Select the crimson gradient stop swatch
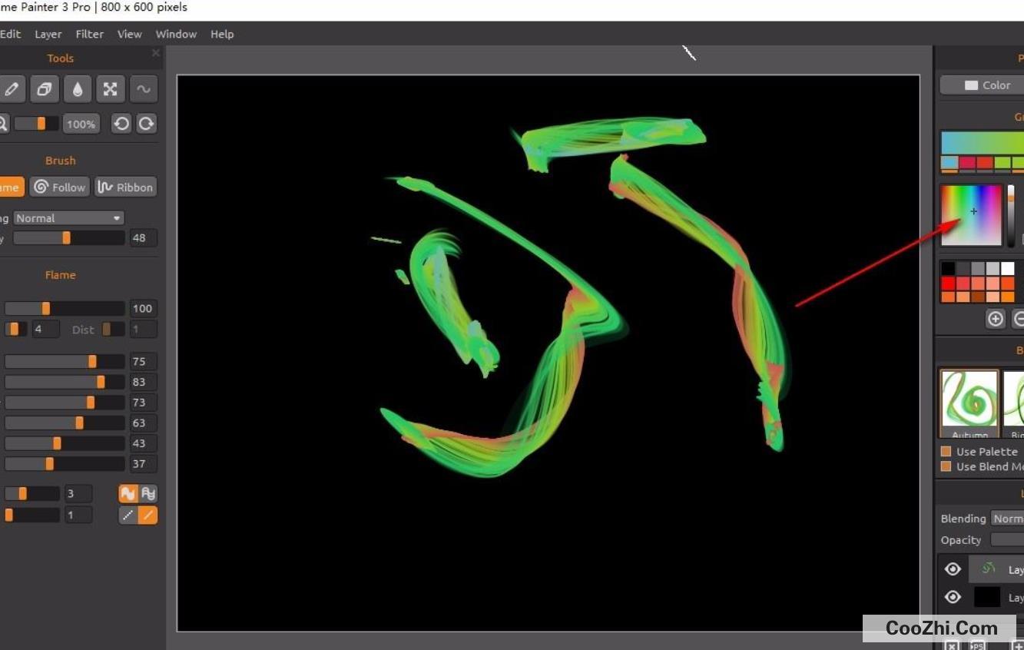Image resolution: width=1024 pixels, height=650 pixels. (967, 163)
